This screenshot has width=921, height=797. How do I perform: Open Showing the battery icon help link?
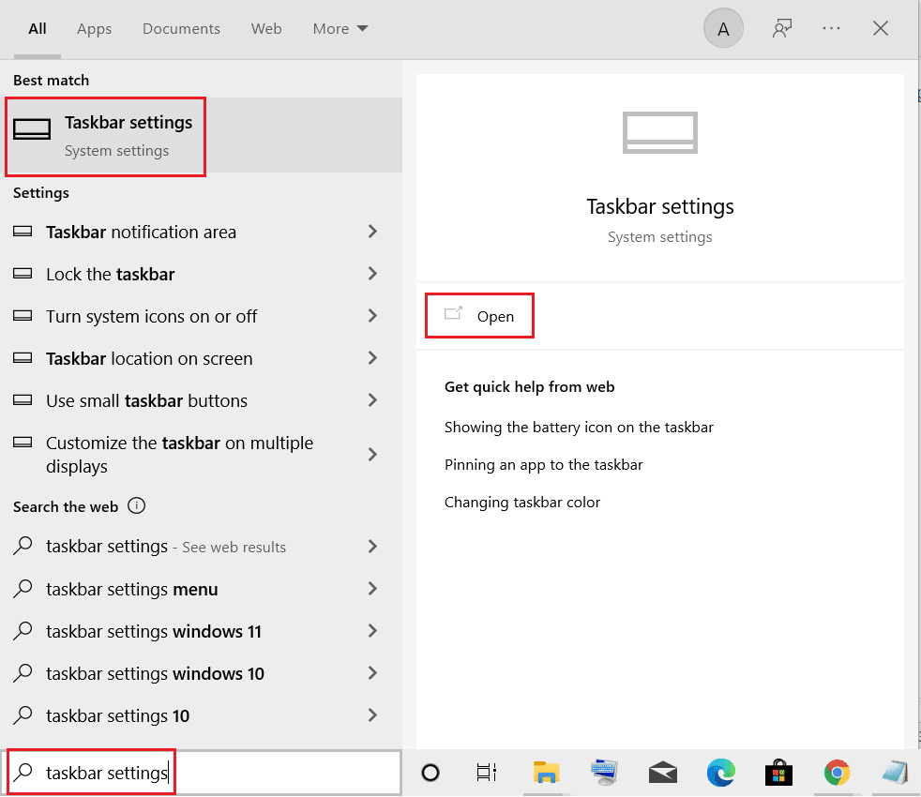click(x=579, y=427)
